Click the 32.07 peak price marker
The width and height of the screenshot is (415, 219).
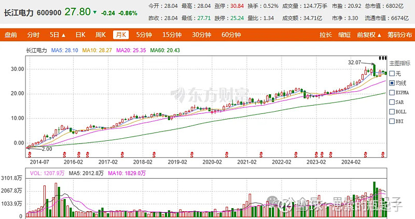tap(354, 62)
